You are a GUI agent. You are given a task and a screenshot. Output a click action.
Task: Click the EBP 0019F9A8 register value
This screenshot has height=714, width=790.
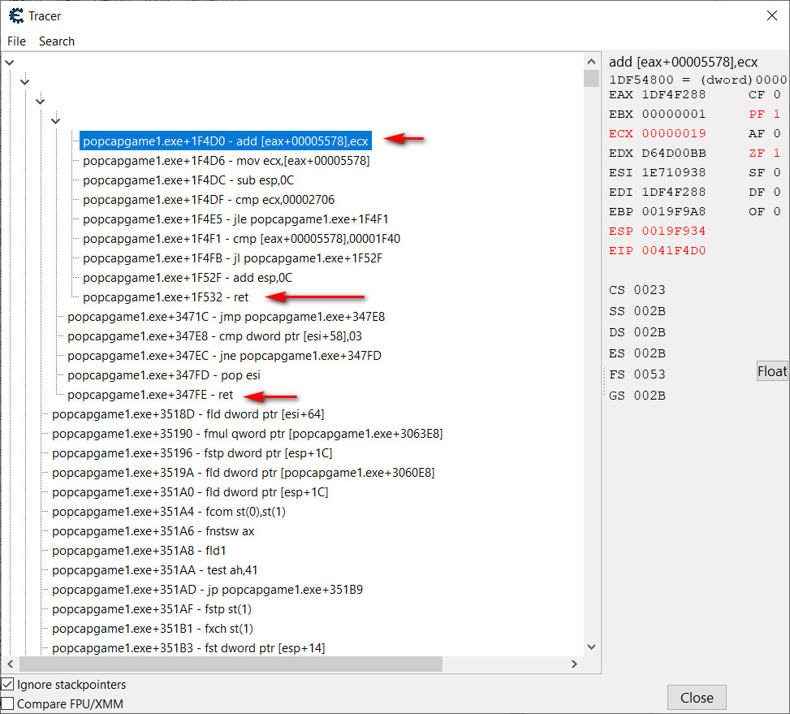pyautogui.click(x=658, y=212)
